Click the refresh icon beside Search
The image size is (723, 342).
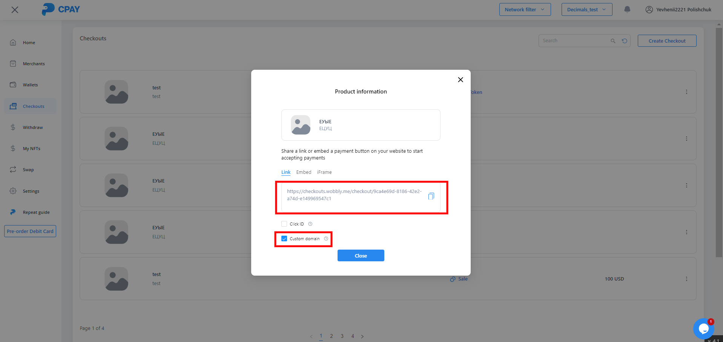[625, 41]
